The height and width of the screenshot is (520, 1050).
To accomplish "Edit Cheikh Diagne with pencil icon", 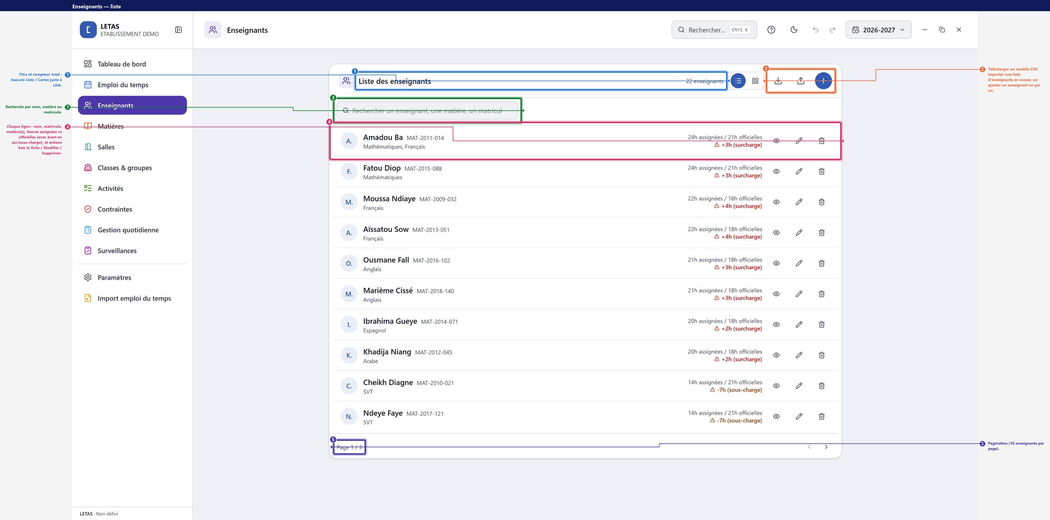I will pos(799,386).
